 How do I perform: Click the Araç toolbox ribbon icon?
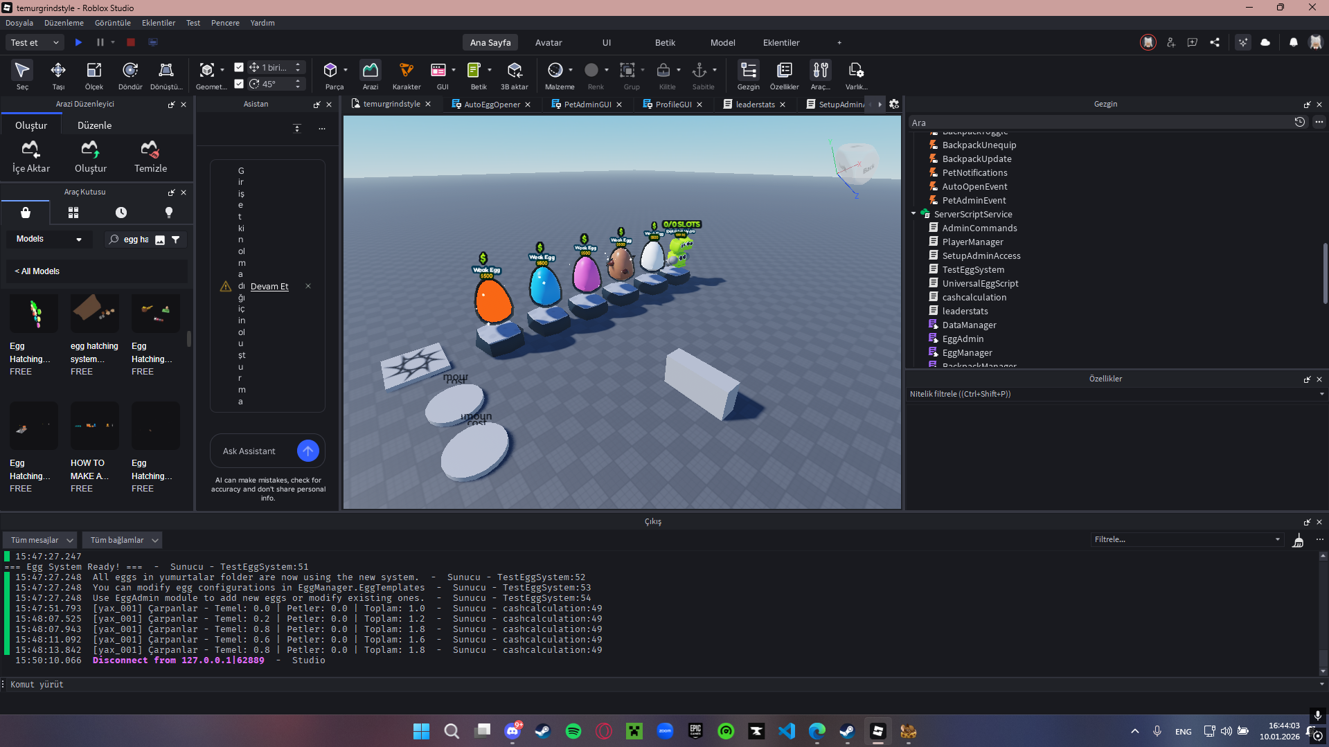821,75
